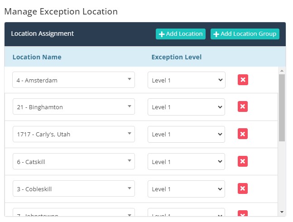Click the Location Assignment panel title

coord(43,34)
